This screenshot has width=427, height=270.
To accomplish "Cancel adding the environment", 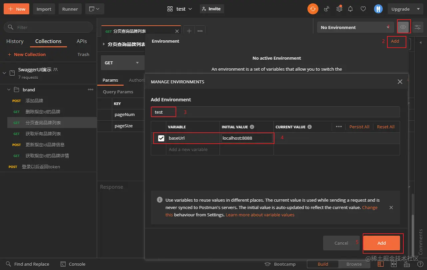I will [x=341, y=243].
